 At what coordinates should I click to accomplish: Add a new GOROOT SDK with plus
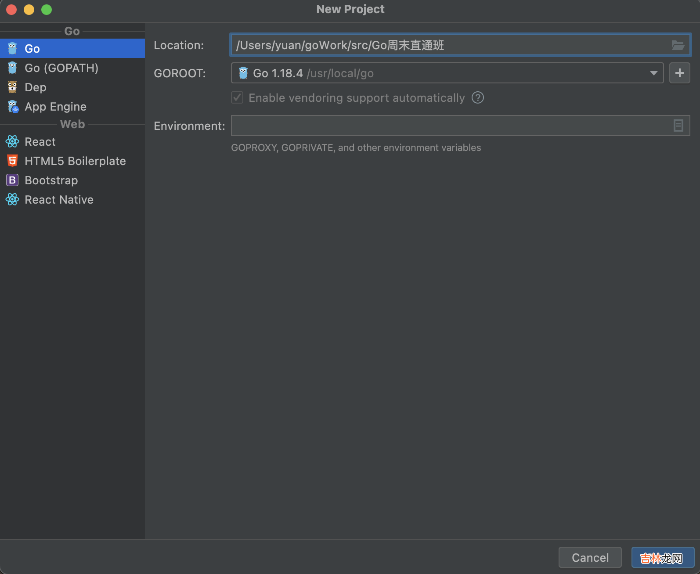(x=679, y=73)
